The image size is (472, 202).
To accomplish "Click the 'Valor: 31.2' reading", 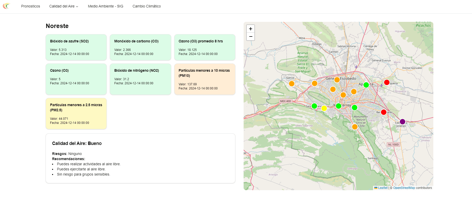I will [x=122, y=79].
